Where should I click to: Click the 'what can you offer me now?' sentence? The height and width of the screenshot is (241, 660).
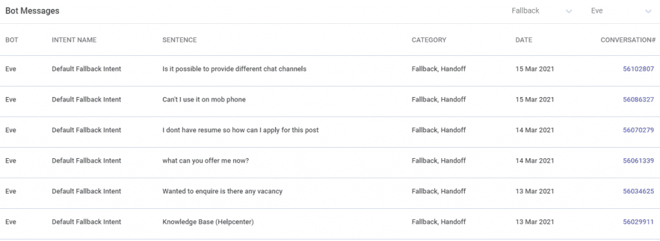pyautogui.click(x=206, y=161)
